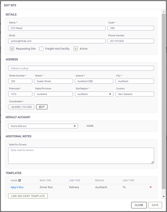
Task: Open the Ajay's Run template link
Action: (x=17, y=187)
